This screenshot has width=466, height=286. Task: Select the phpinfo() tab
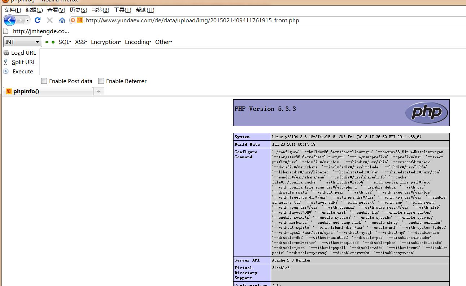pyautogui.click(x=48, y=91)
